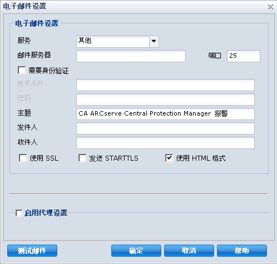Click the 发送 STARTTLS label text
This screenshot has height=264, width=277.
113,158
